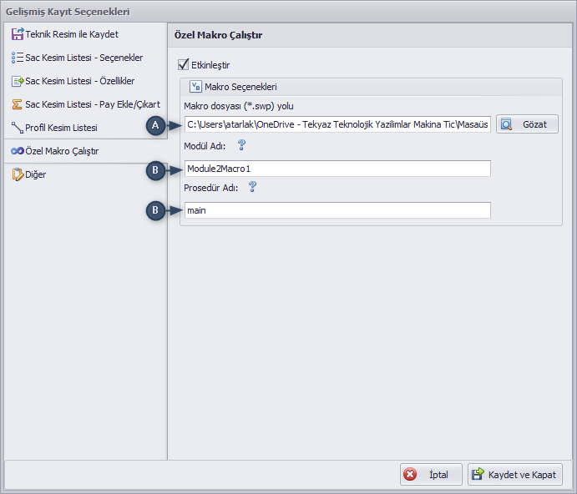Image resolution: width=577 pixels, height=494 pixels.
Task: Click the Prosedür Adı field containing main
Action: (337, 210)
